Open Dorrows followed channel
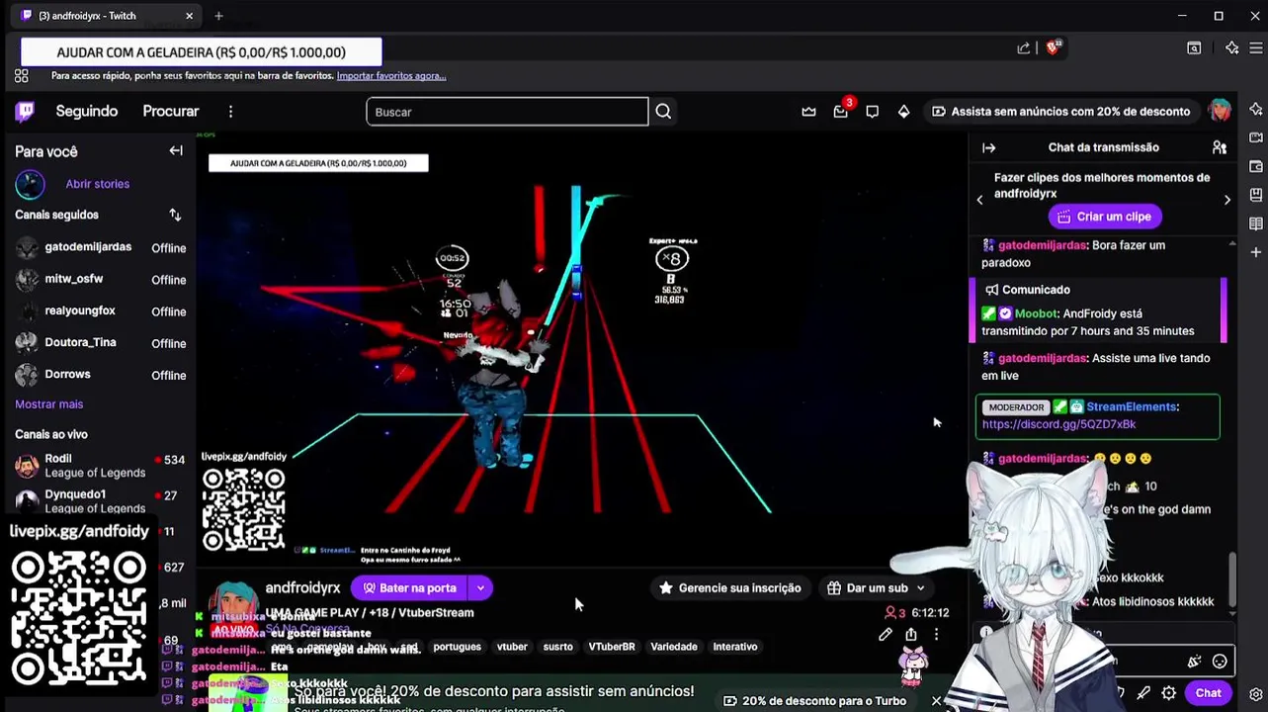Viewport: 1268px width, 712px height. coord(100,375)
